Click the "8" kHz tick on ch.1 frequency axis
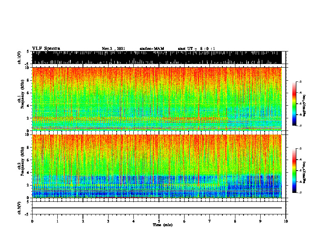Image resolution: width=322 pixels, height=248 pixels. click(x=28, y=80)
